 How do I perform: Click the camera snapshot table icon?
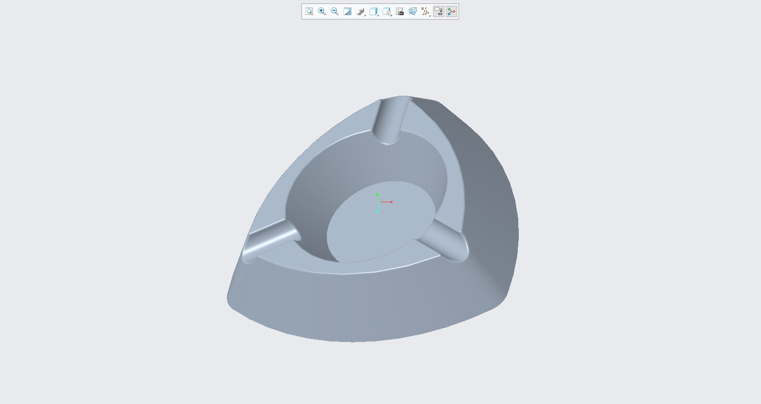tap(400, 11)
